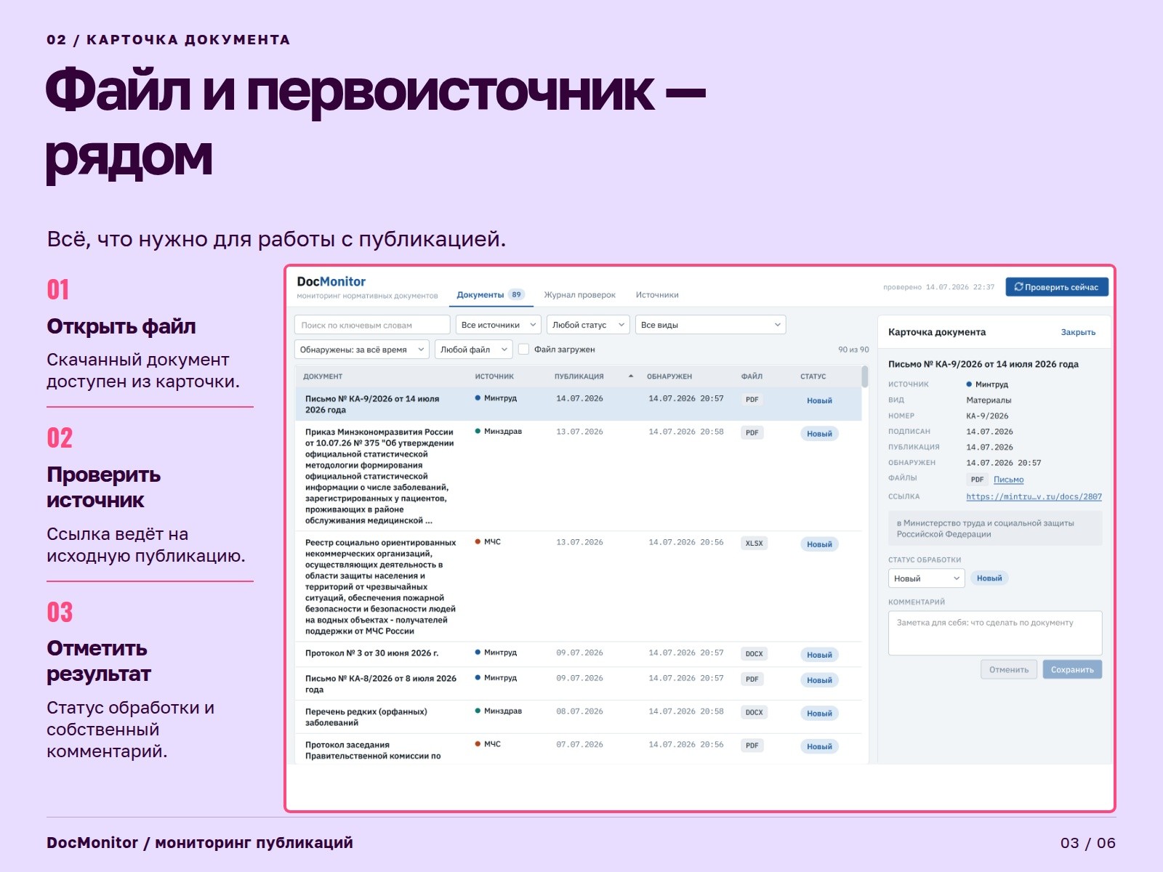Click DOCX badge in Протокол № 3 row
This screenshot has width=1163, height=872.
754,654
